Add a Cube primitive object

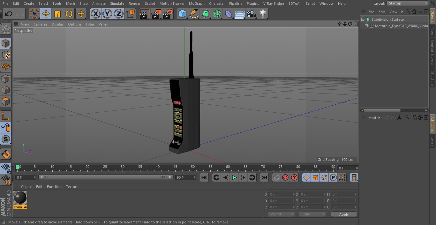(x=182, y=14)
